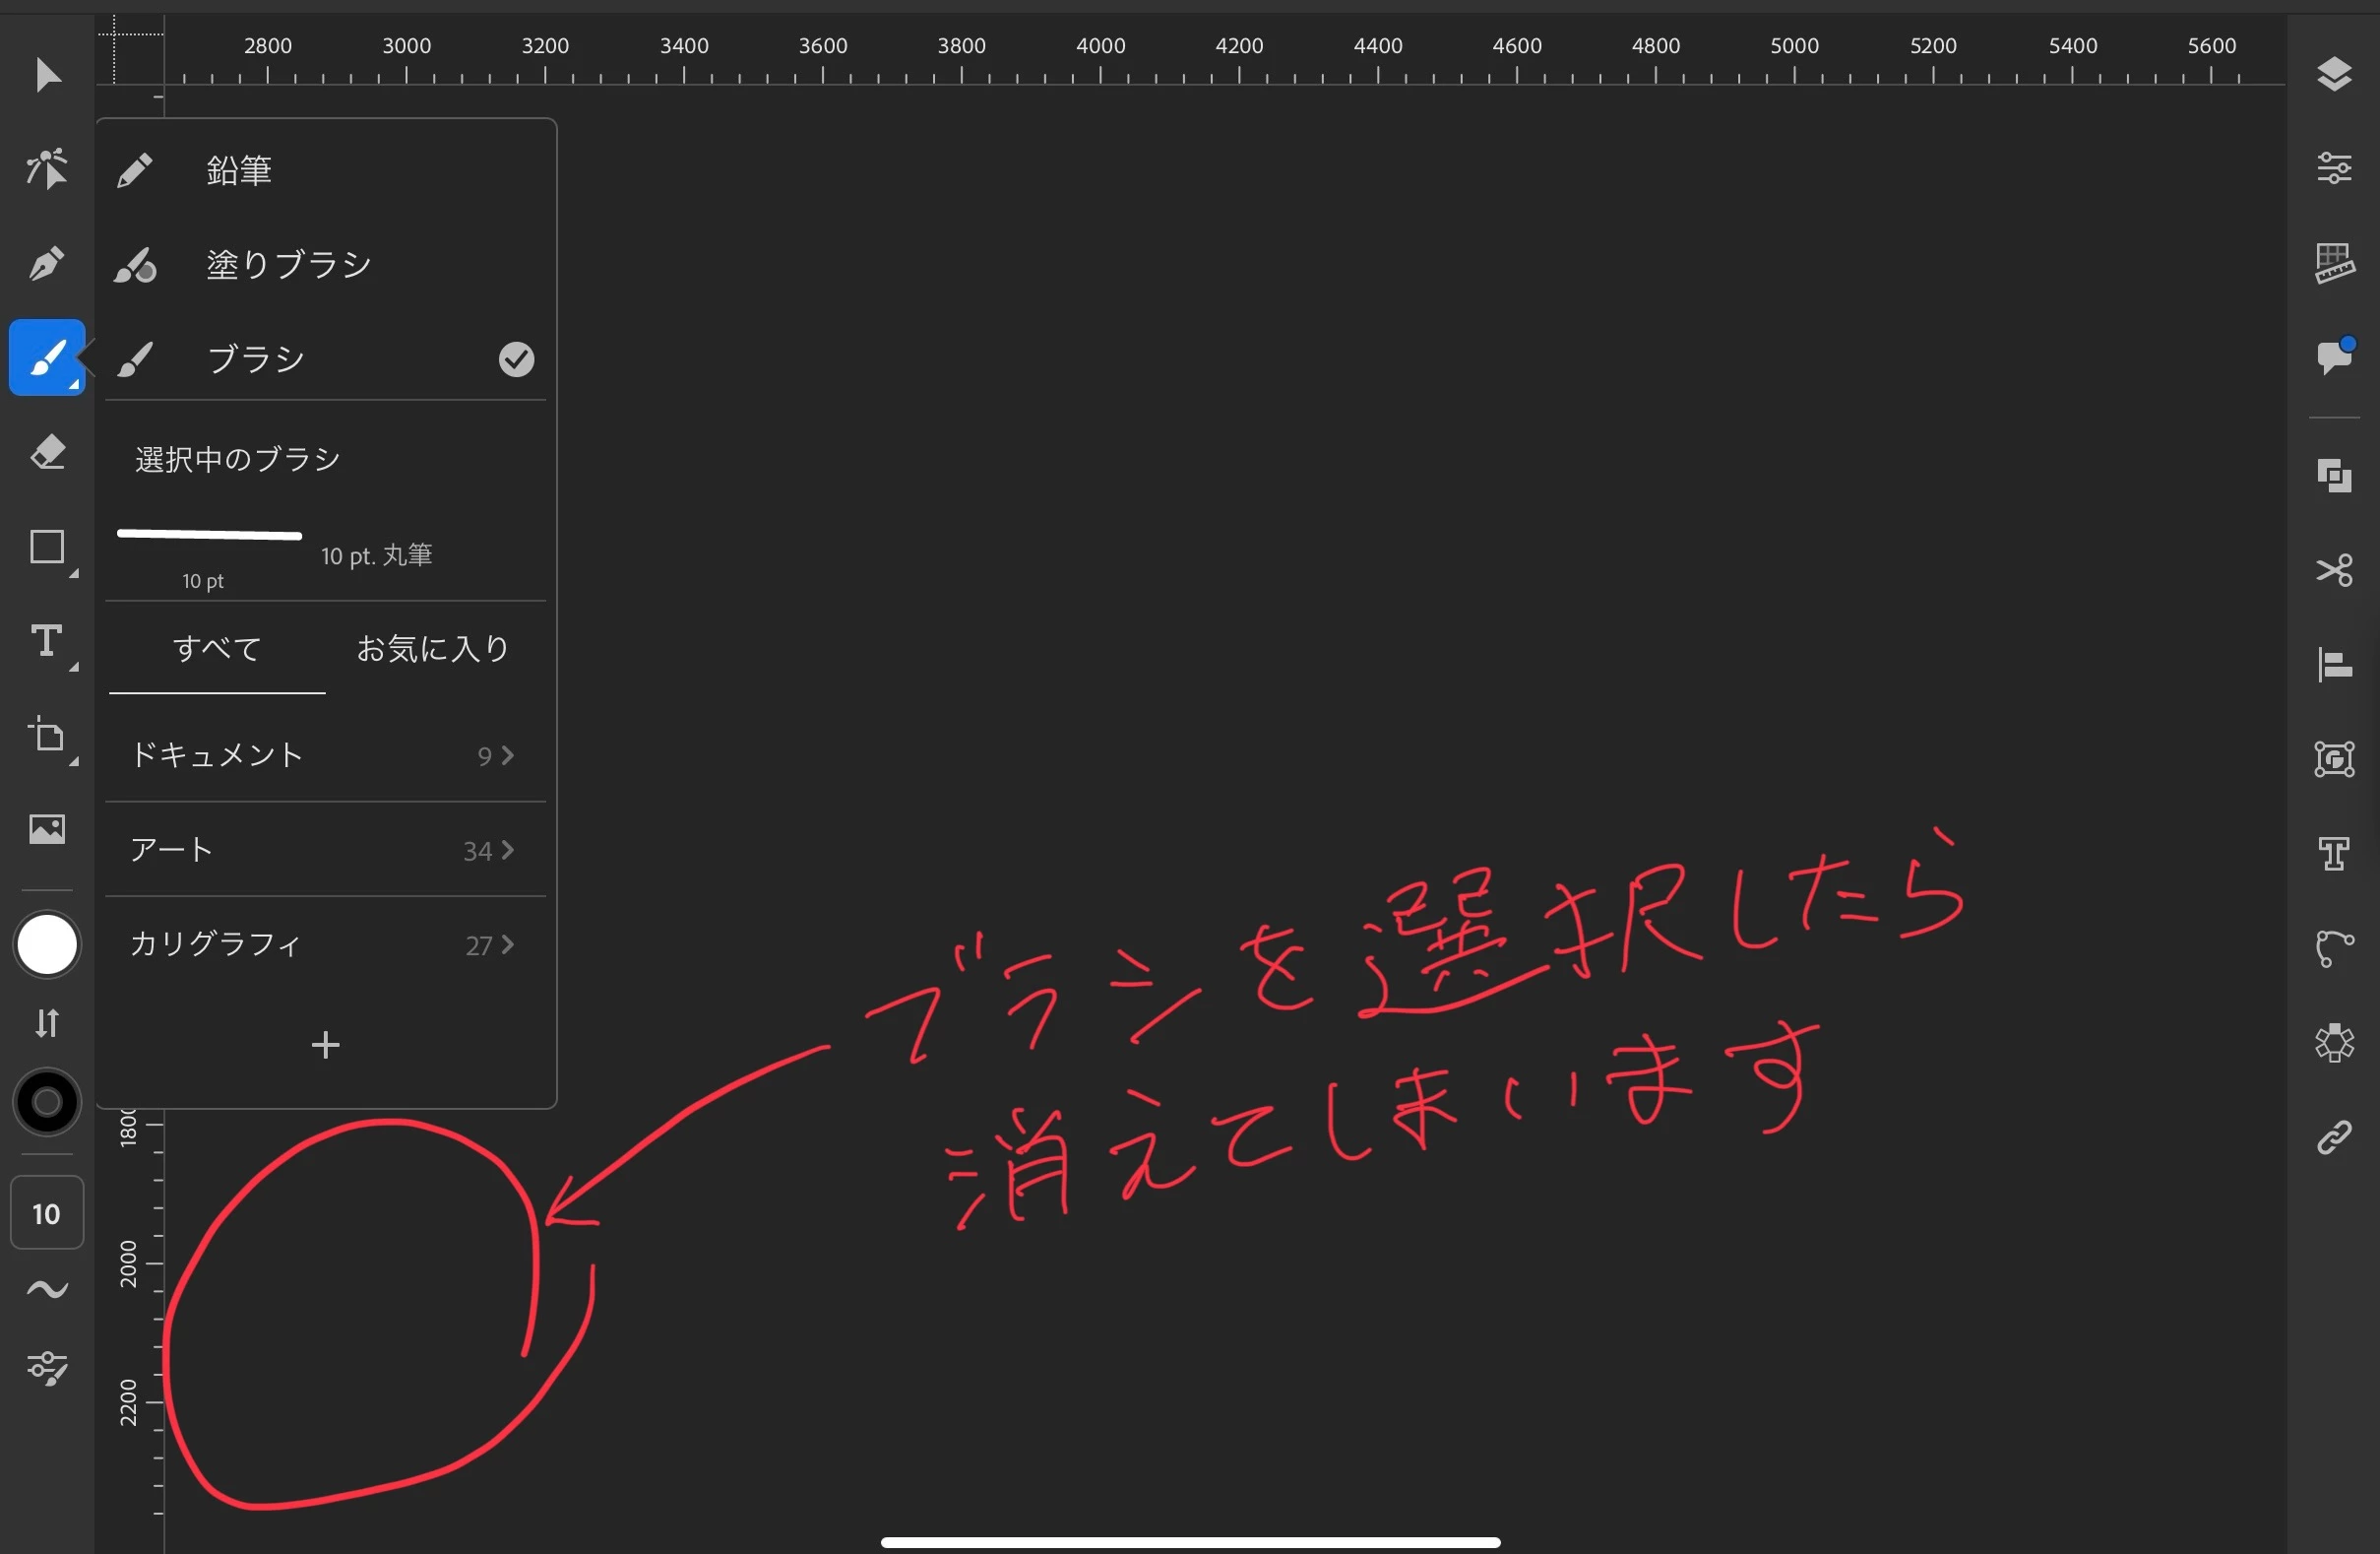The width and height of the screenshot is (2380, 1554).
Task: Open the Align panel icon
Action: 2333,665
